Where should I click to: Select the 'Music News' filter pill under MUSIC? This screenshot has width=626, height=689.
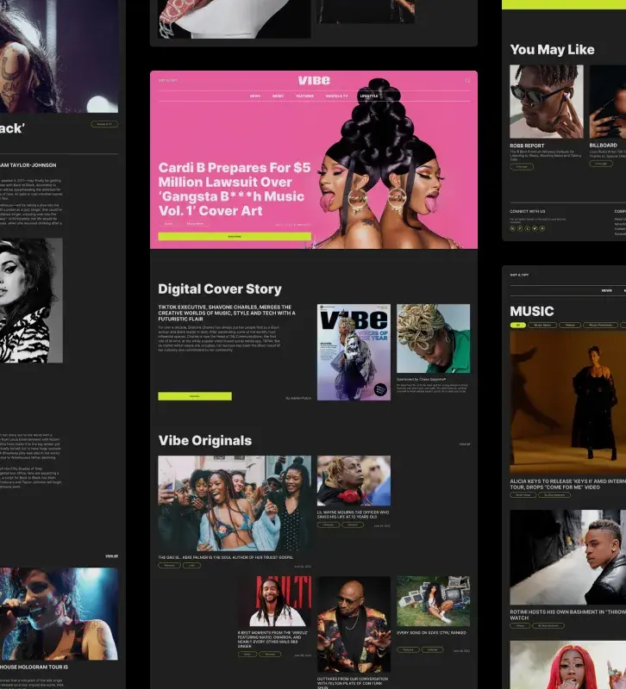coord(542,326)
